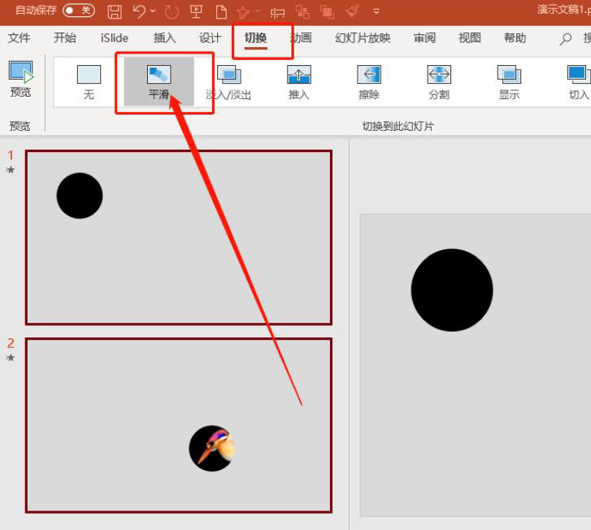Select the 无 (None) transition
This screenshot has width=591, height=530.
89,82
